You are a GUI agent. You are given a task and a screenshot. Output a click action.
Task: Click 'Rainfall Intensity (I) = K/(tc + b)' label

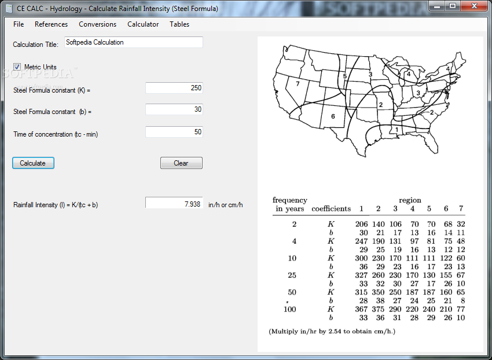pyautogui.click(x=56, y=205)
